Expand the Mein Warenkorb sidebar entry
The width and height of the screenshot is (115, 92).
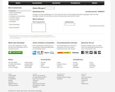[15, 25]
